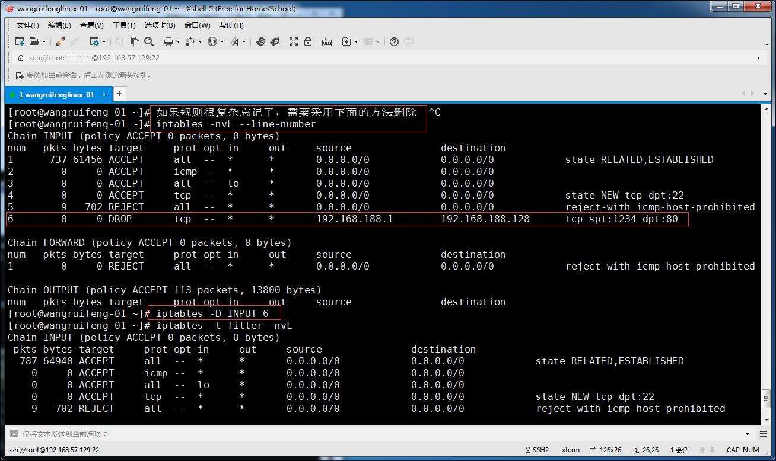The image size is (776, 461).
Task: Expand the Properties icon dropdown arrow
Action: 104,41
